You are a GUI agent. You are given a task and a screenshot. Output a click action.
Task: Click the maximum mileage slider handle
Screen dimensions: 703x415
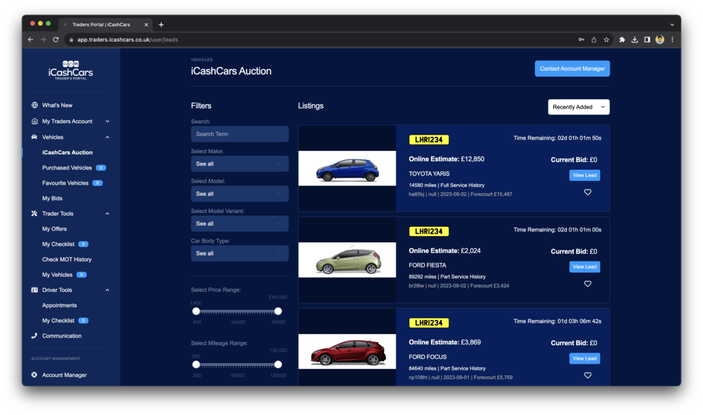[278, 365]
